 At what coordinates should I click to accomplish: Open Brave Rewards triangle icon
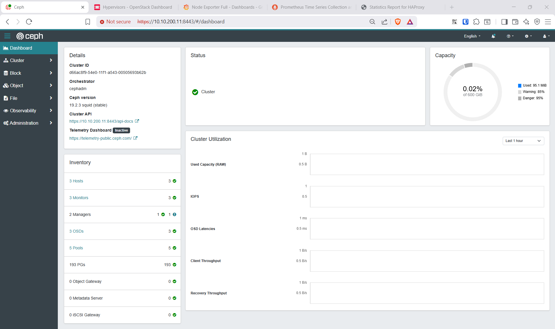tap(410, 22)
